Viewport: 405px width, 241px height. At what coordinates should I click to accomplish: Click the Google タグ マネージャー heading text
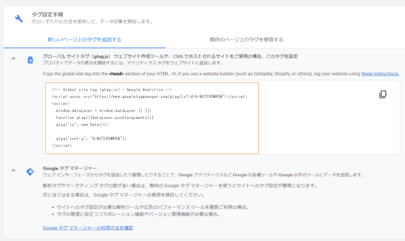click(x=70, y=168)
